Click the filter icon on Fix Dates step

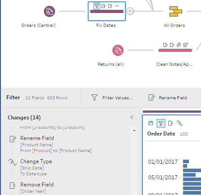click(x=97, y=6)
